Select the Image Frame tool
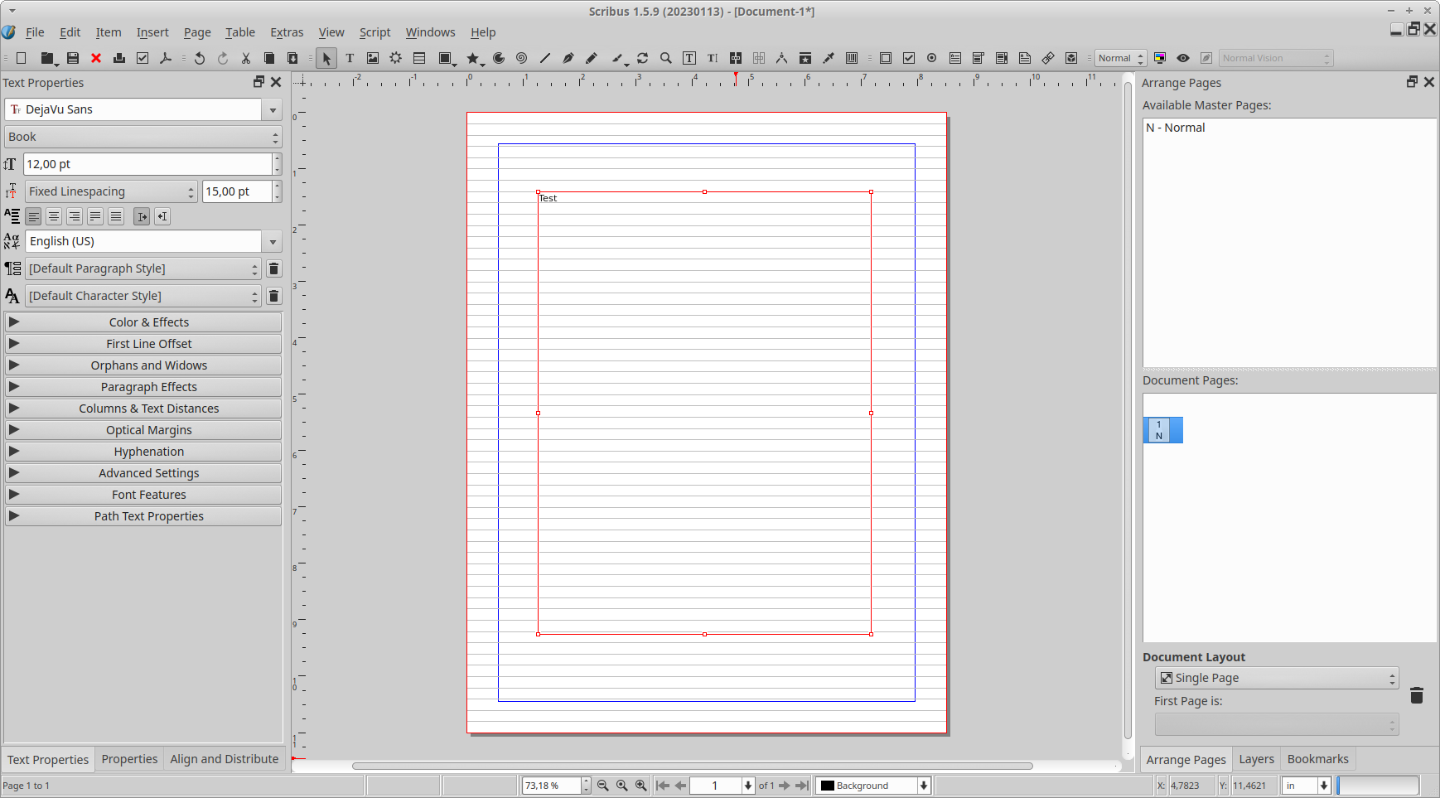The height and width of the screenshot is (798, 1440). point(373,58)
